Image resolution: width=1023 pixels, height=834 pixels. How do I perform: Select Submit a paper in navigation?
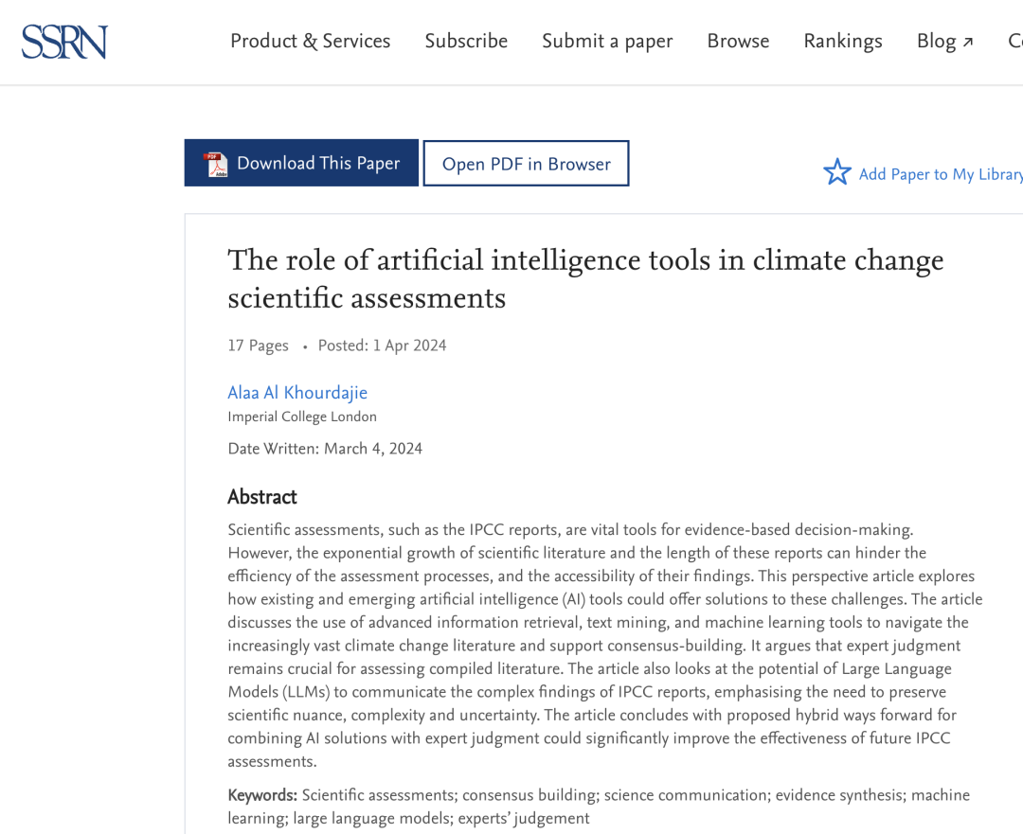(x=607, y=42)
